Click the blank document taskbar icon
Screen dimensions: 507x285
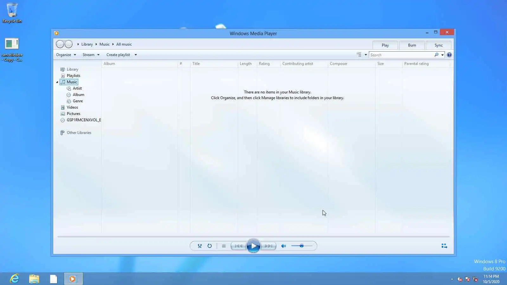pyautogui.click(x=54, y=279)
